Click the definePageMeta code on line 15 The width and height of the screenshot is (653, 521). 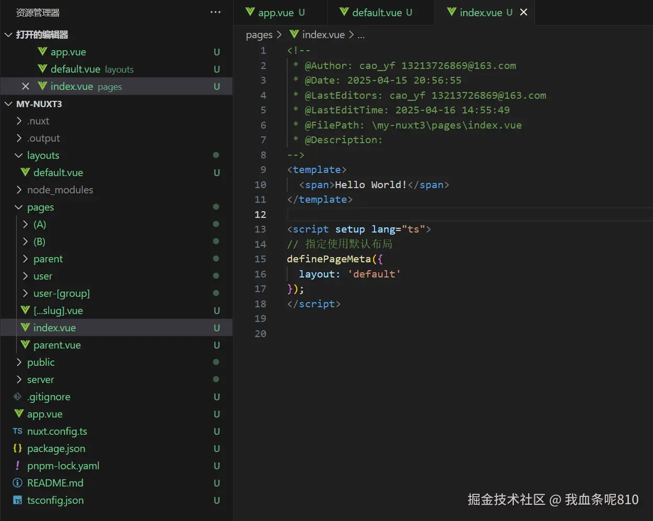329,259
